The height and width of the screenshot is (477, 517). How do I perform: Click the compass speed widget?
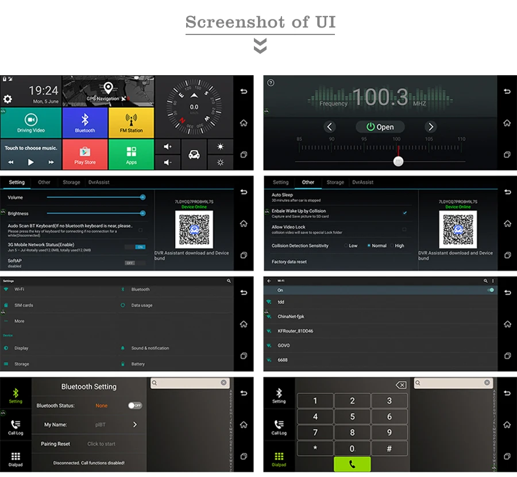pos(194,106)
